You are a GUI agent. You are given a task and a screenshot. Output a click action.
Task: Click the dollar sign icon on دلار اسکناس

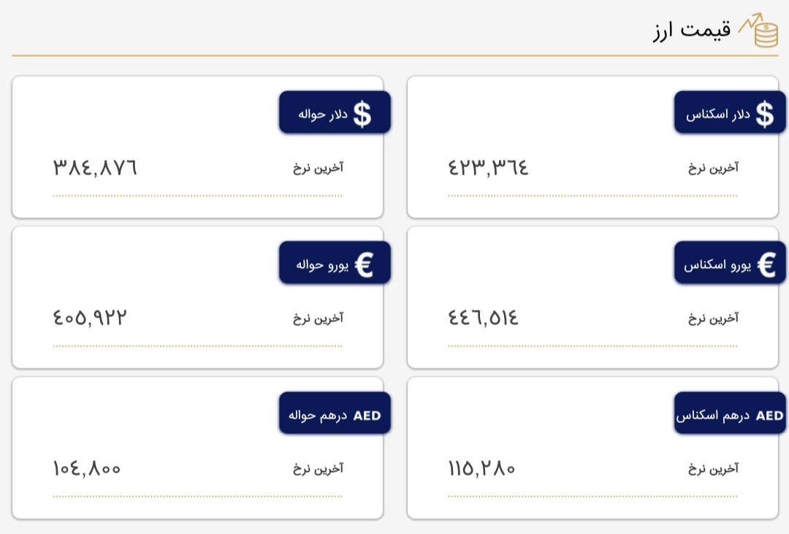(764, 114)
